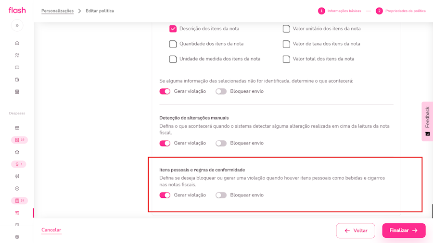Open the settings gear in sidebar
The image size is (433, 243).
(17, 237)
